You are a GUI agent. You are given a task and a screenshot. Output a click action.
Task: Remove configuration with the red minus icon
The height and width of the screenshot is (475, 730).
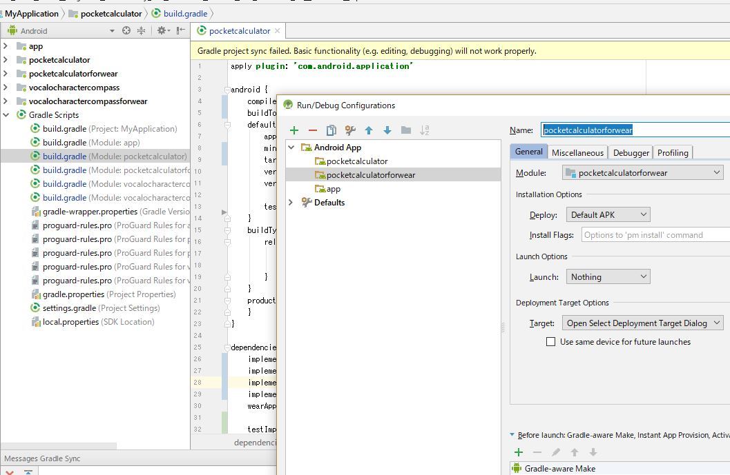point(312,130)
